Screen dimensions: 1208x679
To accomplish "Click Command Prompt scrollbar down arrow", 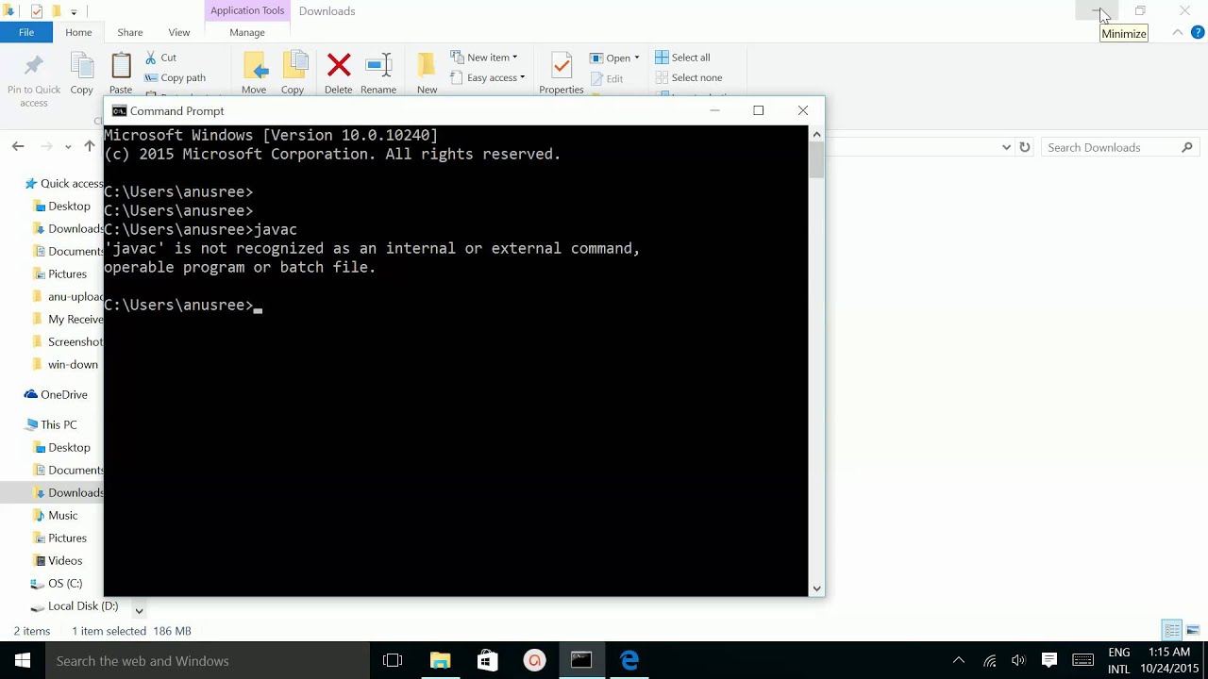I will point(816,588).
